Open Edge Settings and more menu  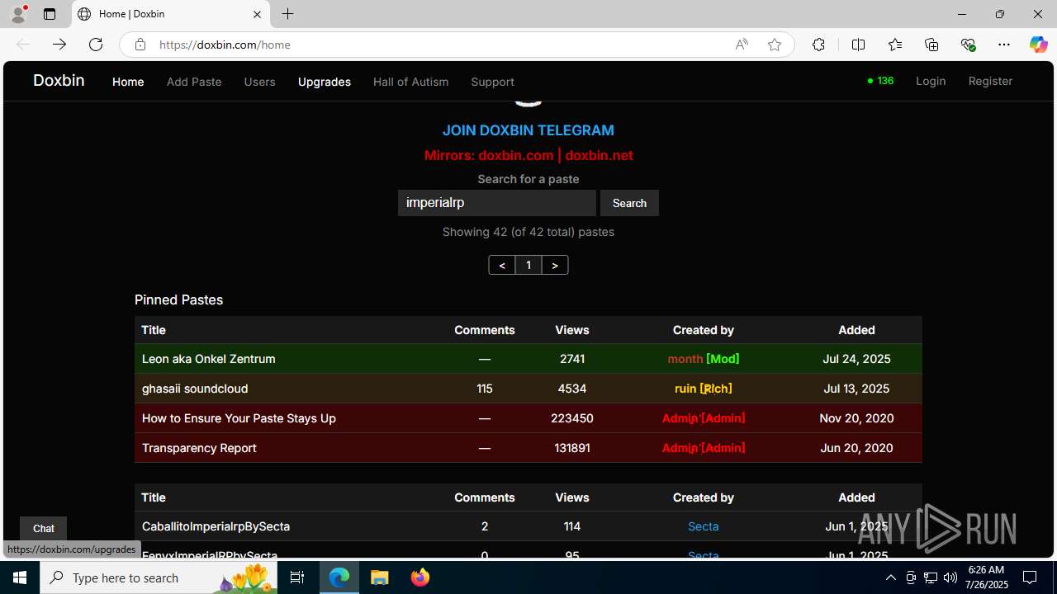coord(1004,45)
